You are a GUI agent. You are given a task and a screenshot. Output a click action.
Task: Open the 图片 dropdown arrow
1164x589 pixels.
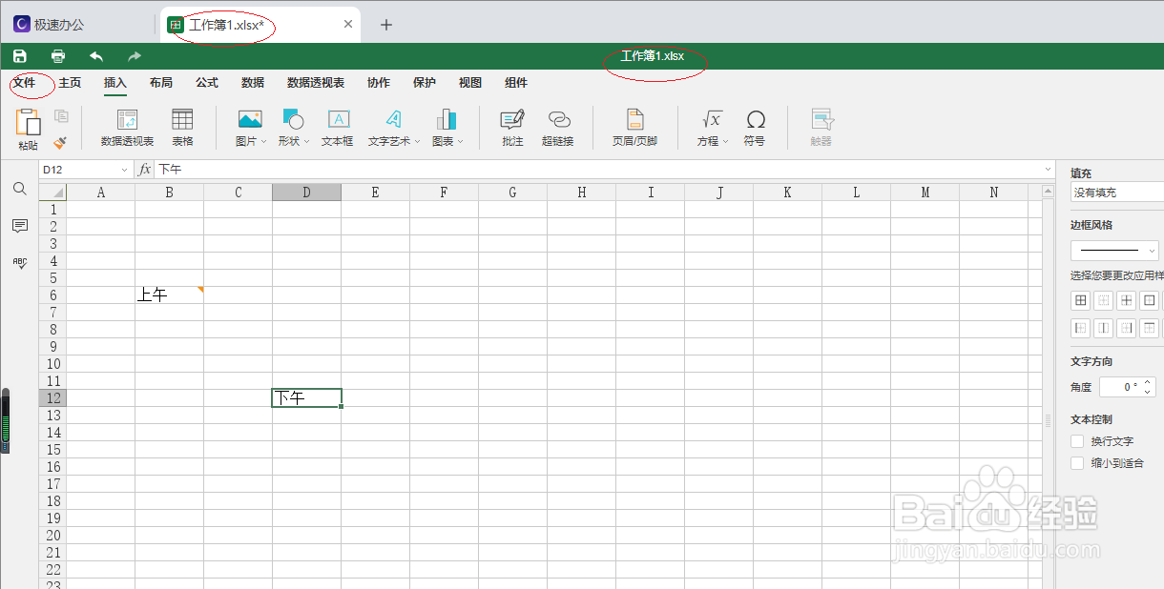[265, 141]
